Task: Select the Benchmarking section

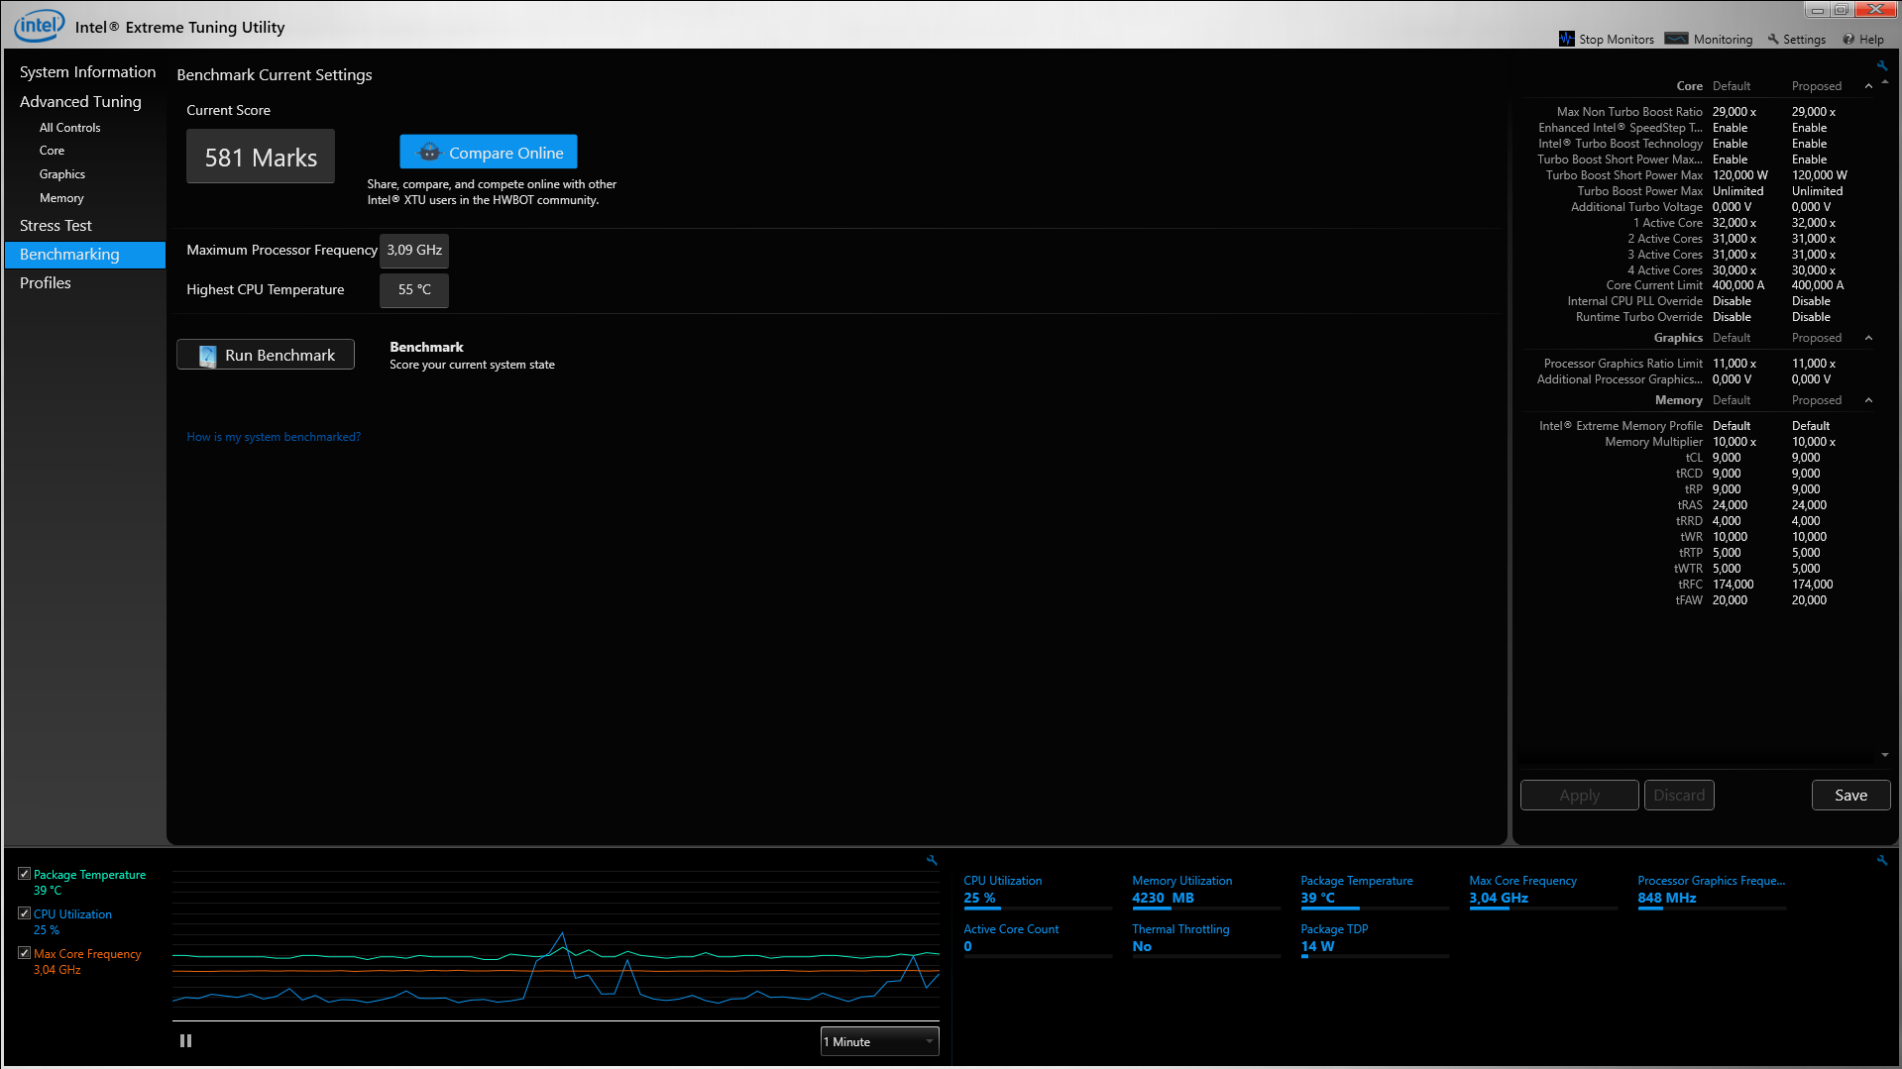Action: (x=85, y=255)
